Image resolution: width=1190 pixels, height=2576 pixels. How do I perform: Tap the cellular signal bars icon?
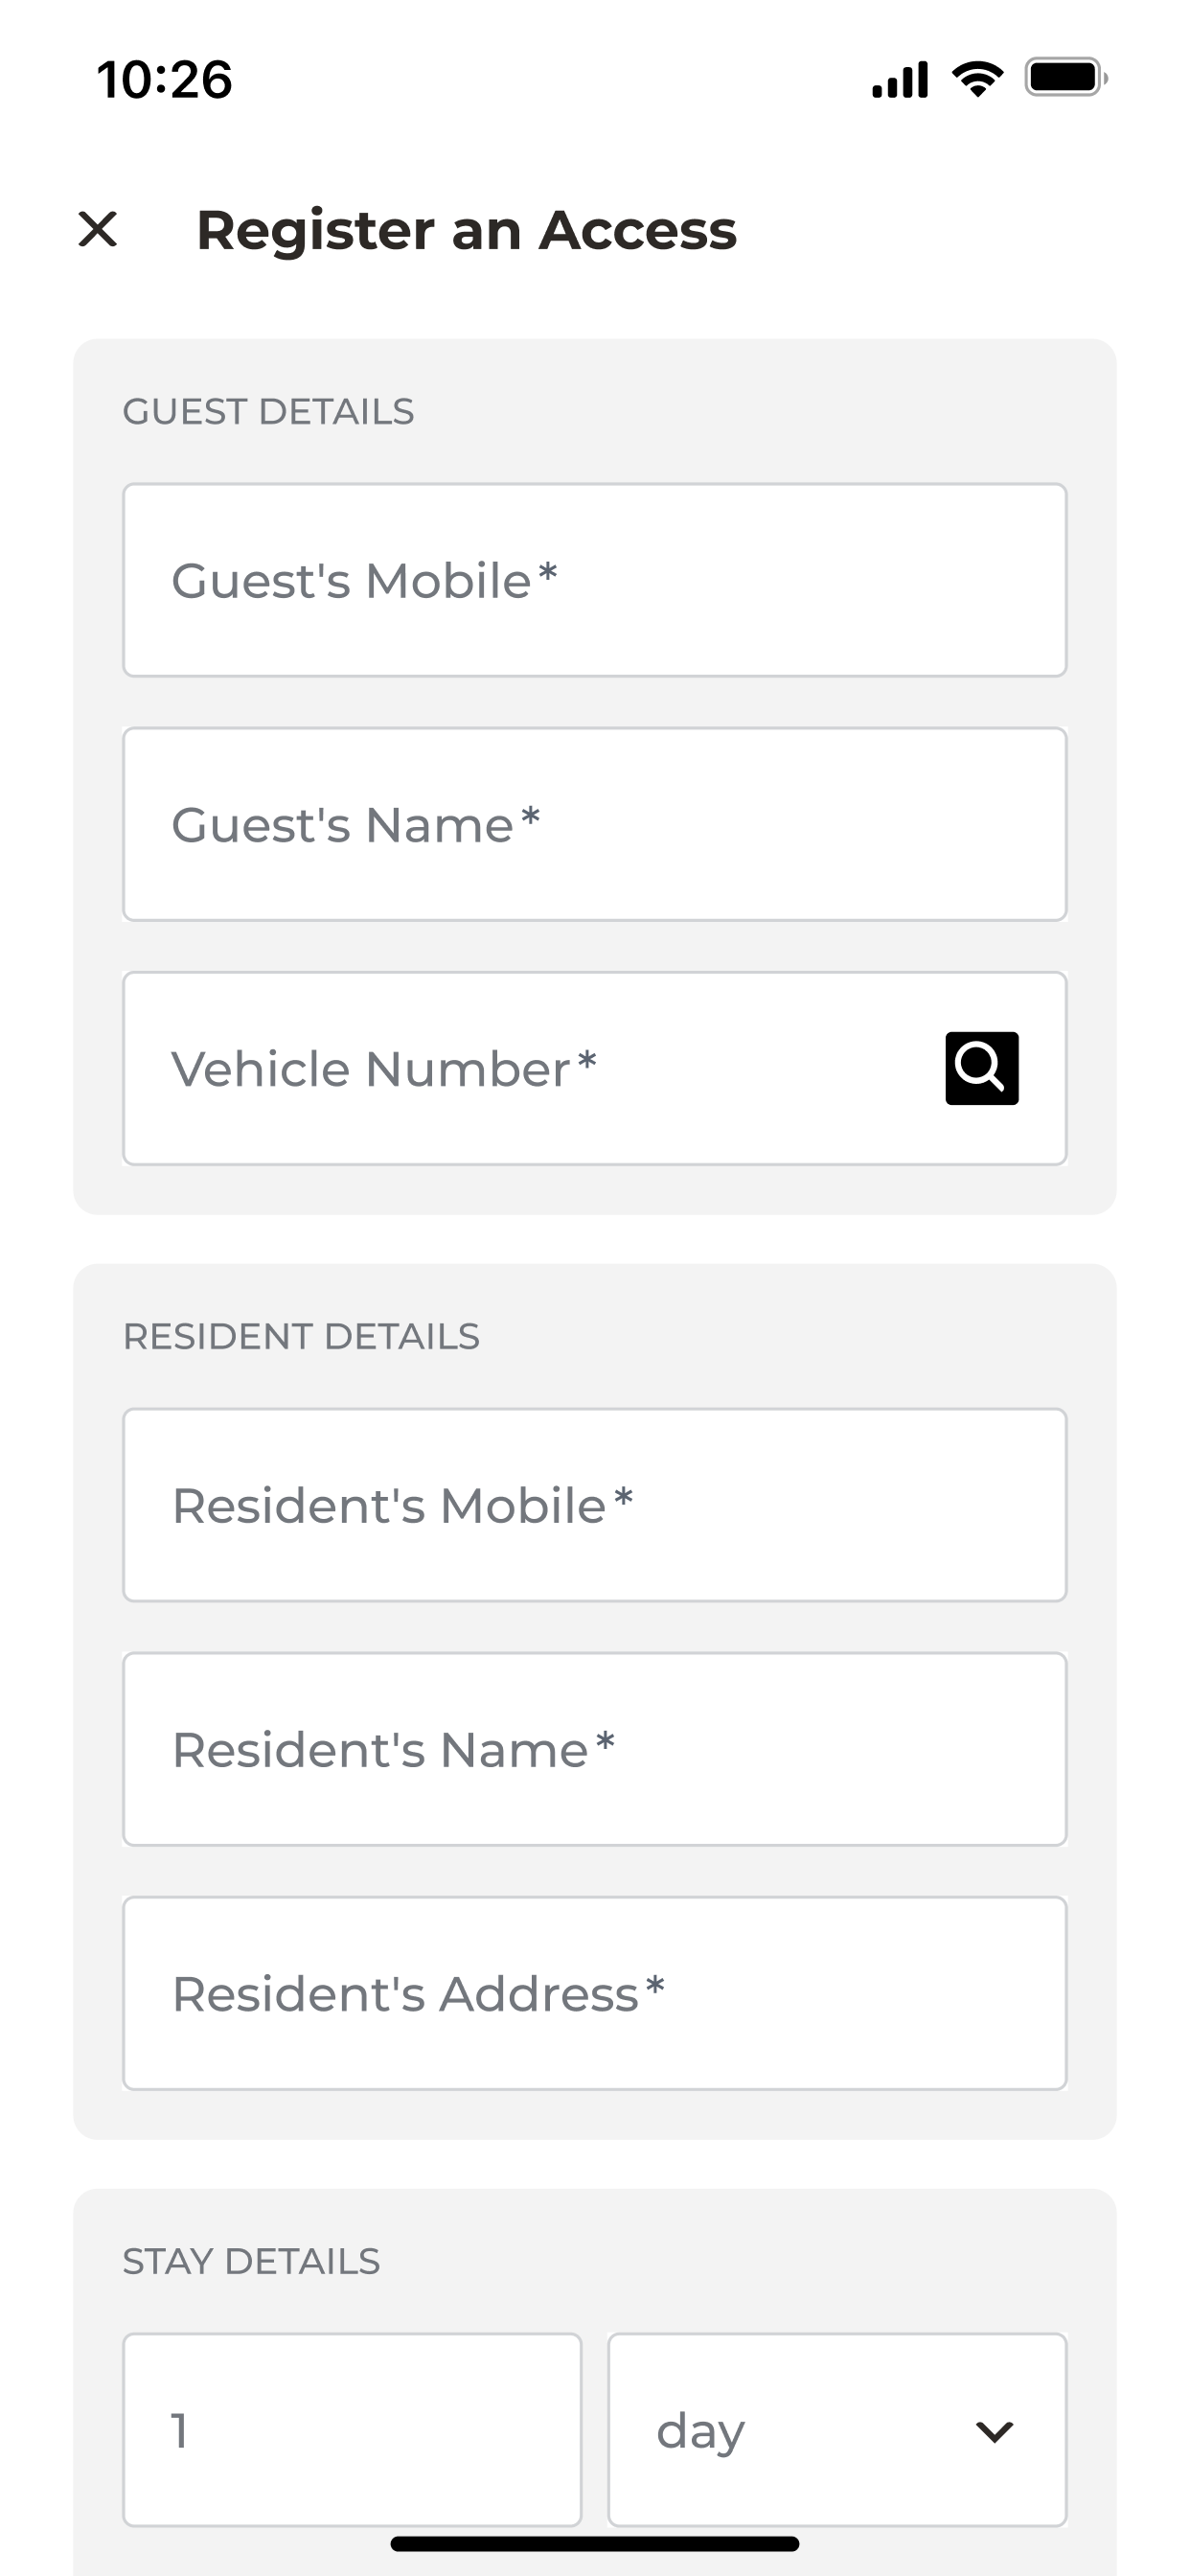pyautogui.click(x=900, y=79)
